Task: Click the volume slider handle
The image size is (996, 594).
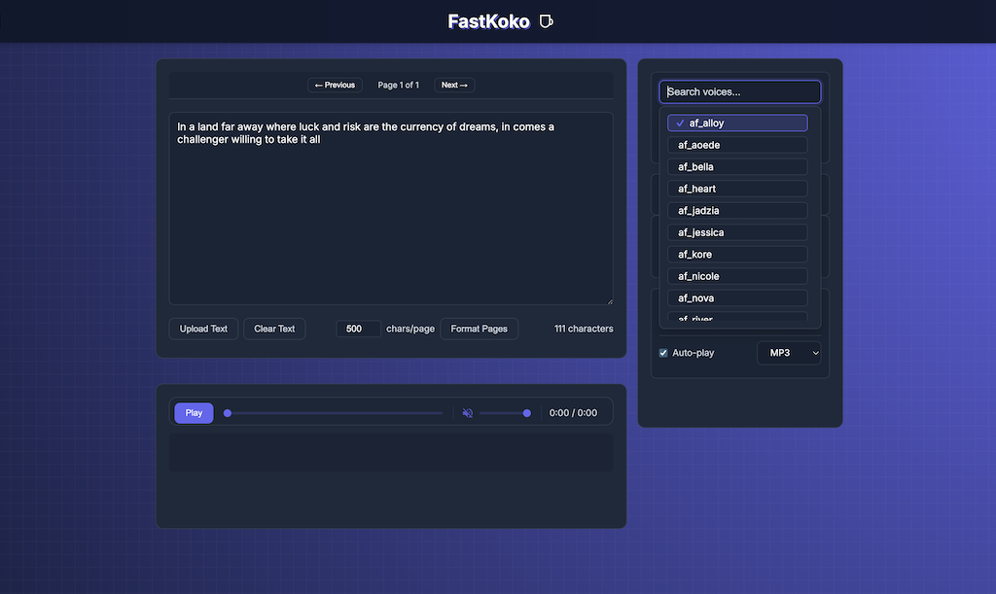Action: pos(526,413)
